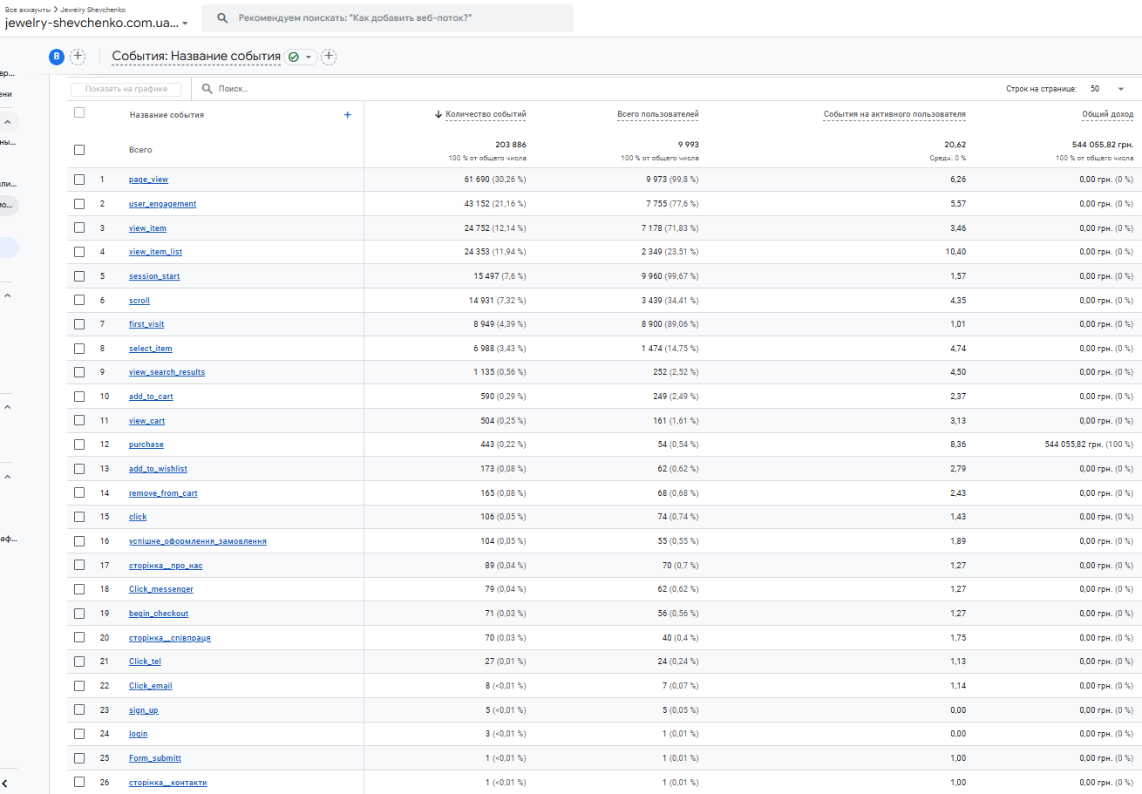The height and width of the screenshot is (794, 1142).
Task: Check the page_view row checkbox
Action: click(x=79, y=180)
